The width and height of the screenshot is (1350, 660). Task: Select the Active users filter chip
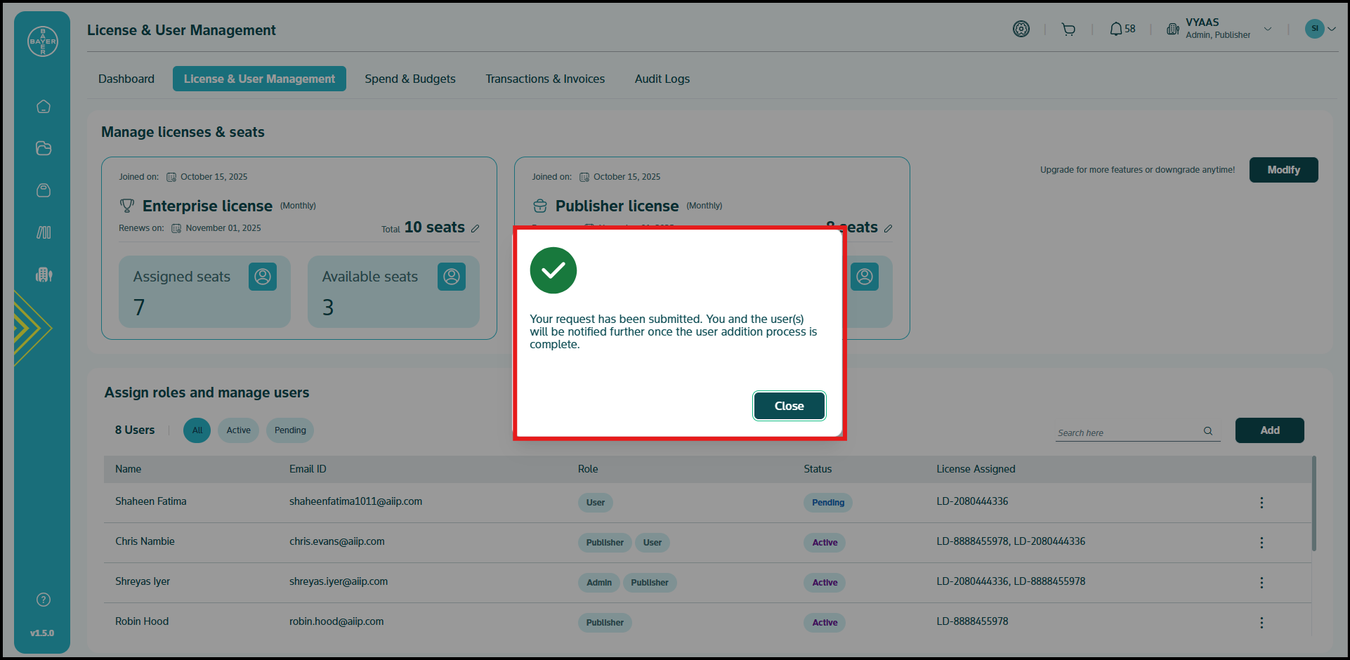pos(238,430)
